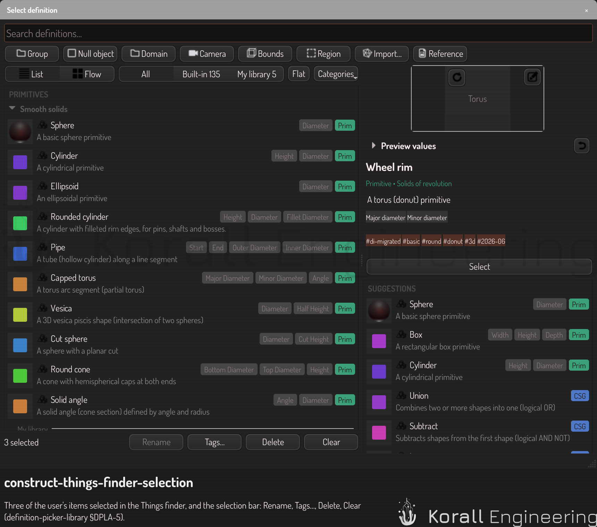
Task: Delete the 3 selected items
Action: click(273, 442)
